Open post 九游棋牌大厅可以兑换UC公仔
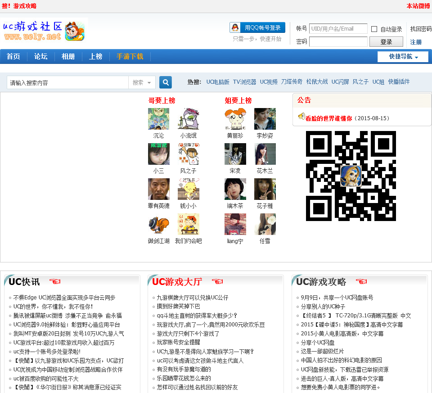 pyautogui.click(x=193, y=298)
